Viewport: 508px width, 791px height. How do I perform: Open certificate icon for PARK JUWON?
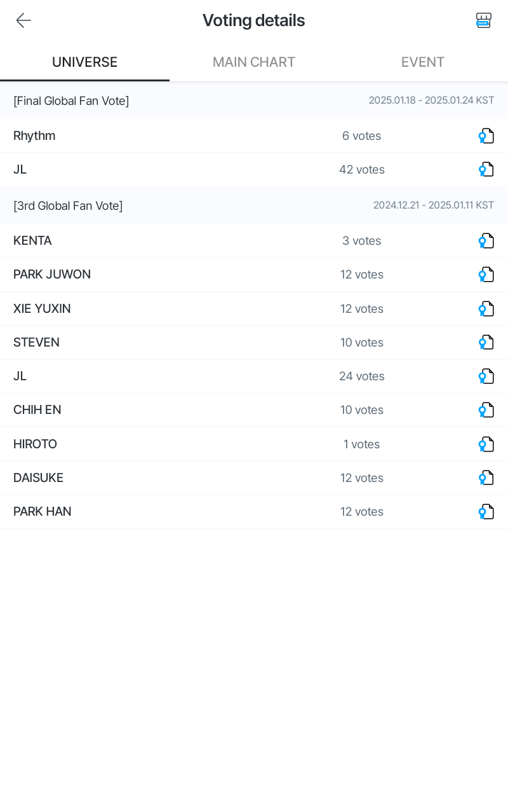[x=486, y=275]
